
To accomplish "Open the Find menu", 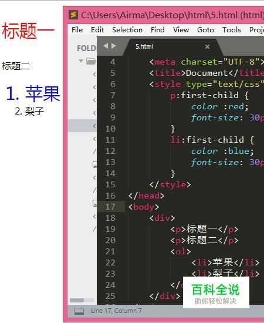I will [x=158, y=30].
